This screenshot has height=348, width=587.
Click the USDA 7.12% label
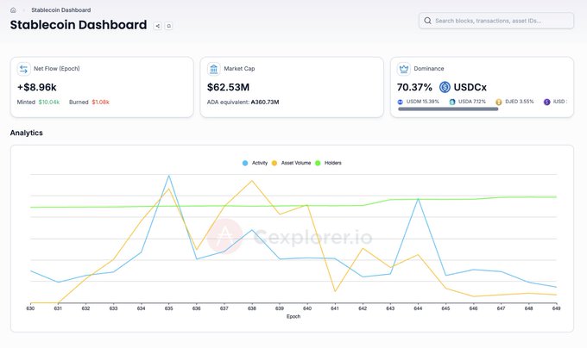[472, 102]
